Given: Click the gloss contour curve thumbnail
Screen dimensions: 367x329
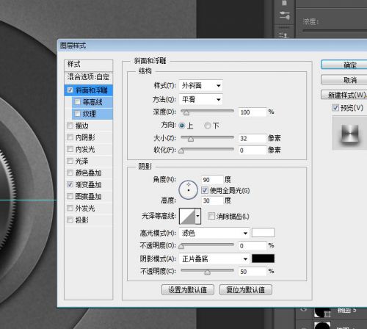Looking at the screenshot, I should (187, 216).
